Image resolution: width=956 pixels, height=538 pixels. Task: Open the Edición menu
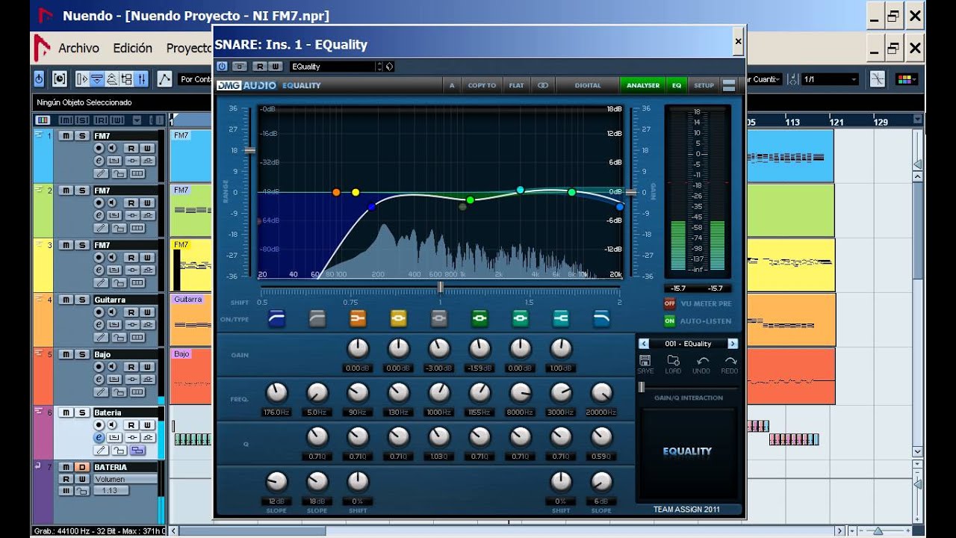pyautogui.click(x=132, y=48)
